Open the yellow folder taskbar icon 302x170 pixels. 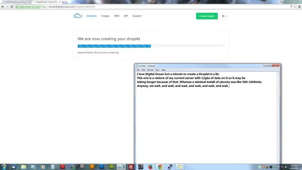coord(180,167)
